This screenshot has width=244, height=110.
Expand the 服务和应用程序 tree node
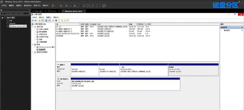tap(33, 52)
